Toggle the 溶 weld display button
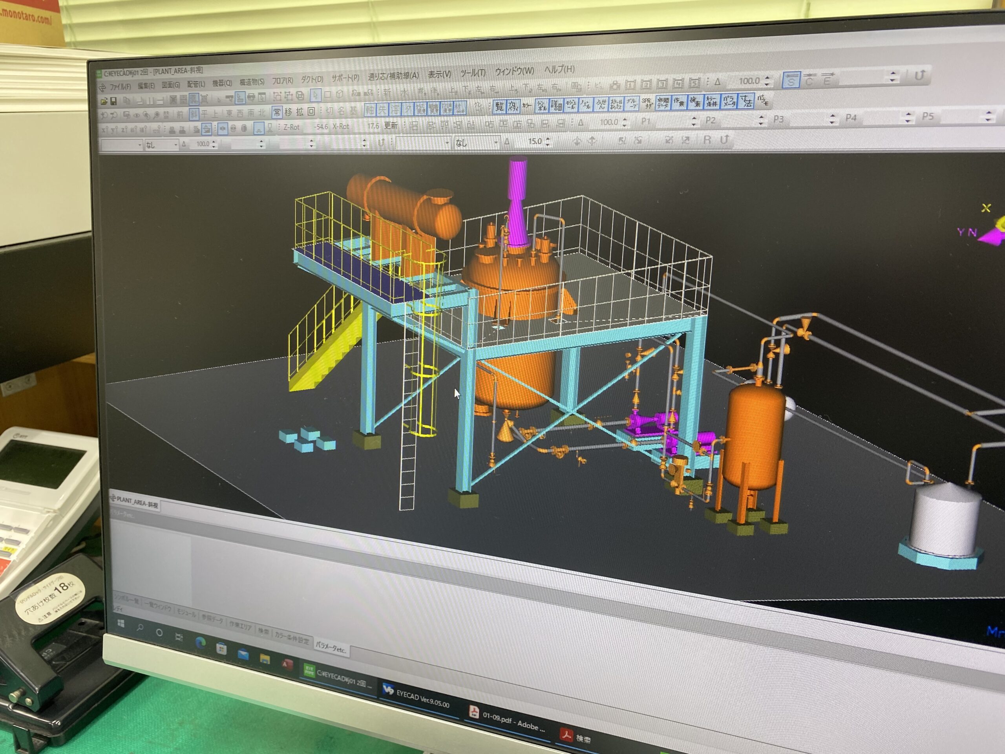The image size is (1005, 754). pyautogui.click(x=395, y=109)
